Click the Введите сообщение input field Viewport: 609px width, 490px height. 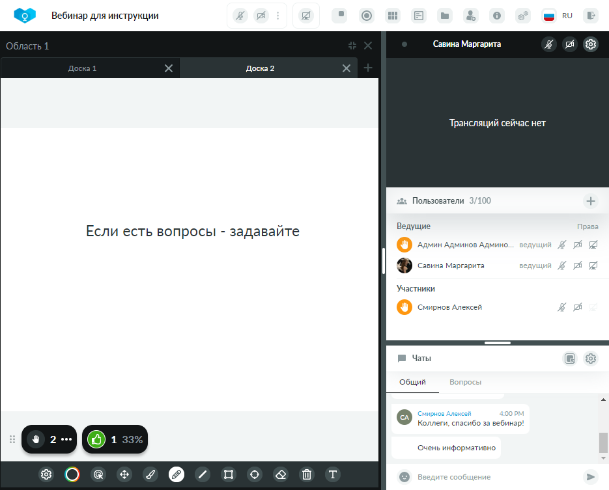point(497,477)
